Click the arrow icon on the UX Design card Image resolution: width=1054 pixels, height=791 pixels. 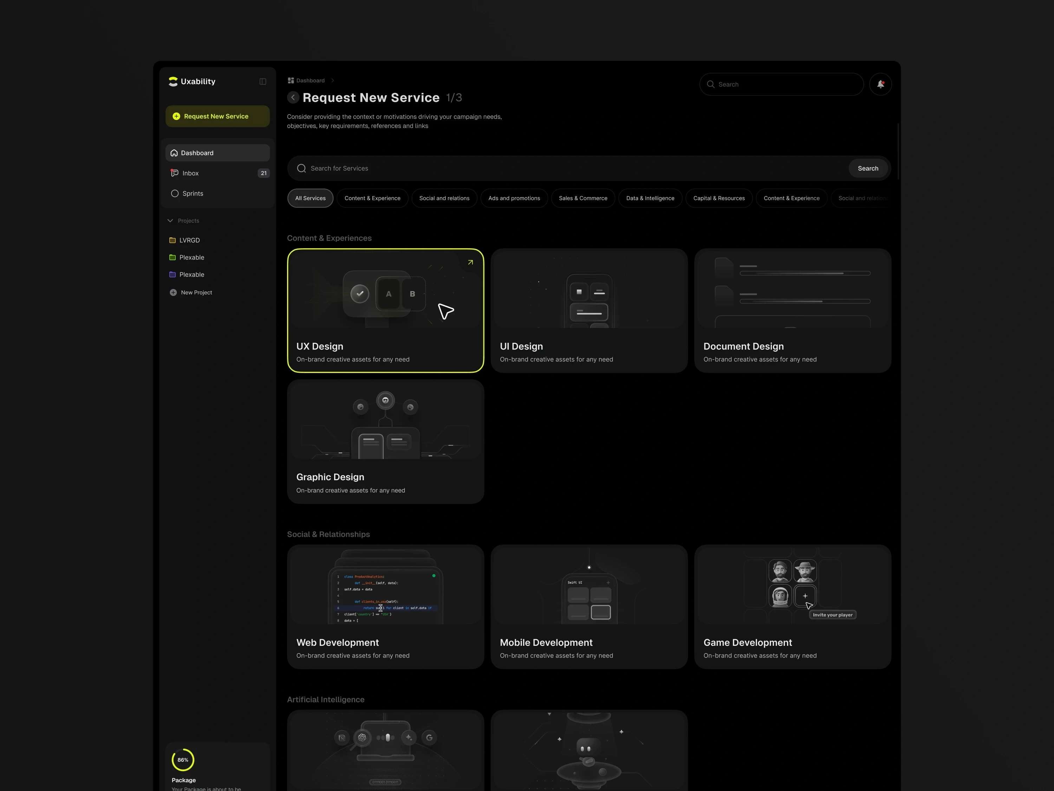(470, 262)
